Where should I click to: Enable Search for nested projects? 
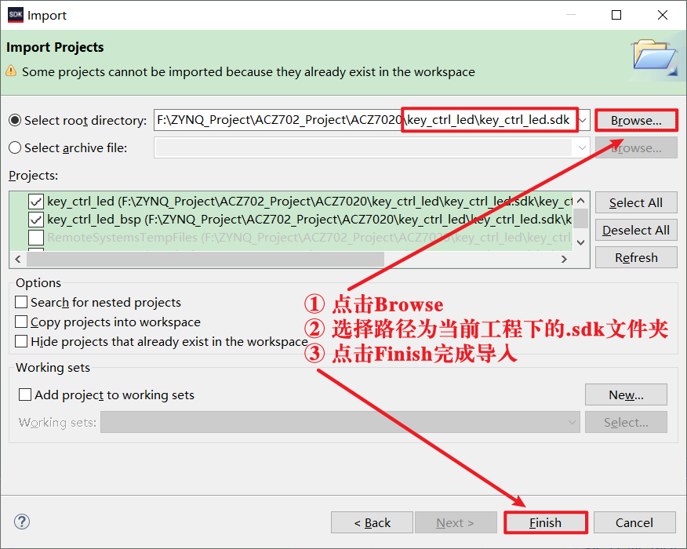(22, 302)
